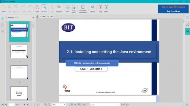The width and height of the screenshot is (190, 107).
Task: Open the zoom percentage dropdown showing 75%
Action: click(59, 105)
